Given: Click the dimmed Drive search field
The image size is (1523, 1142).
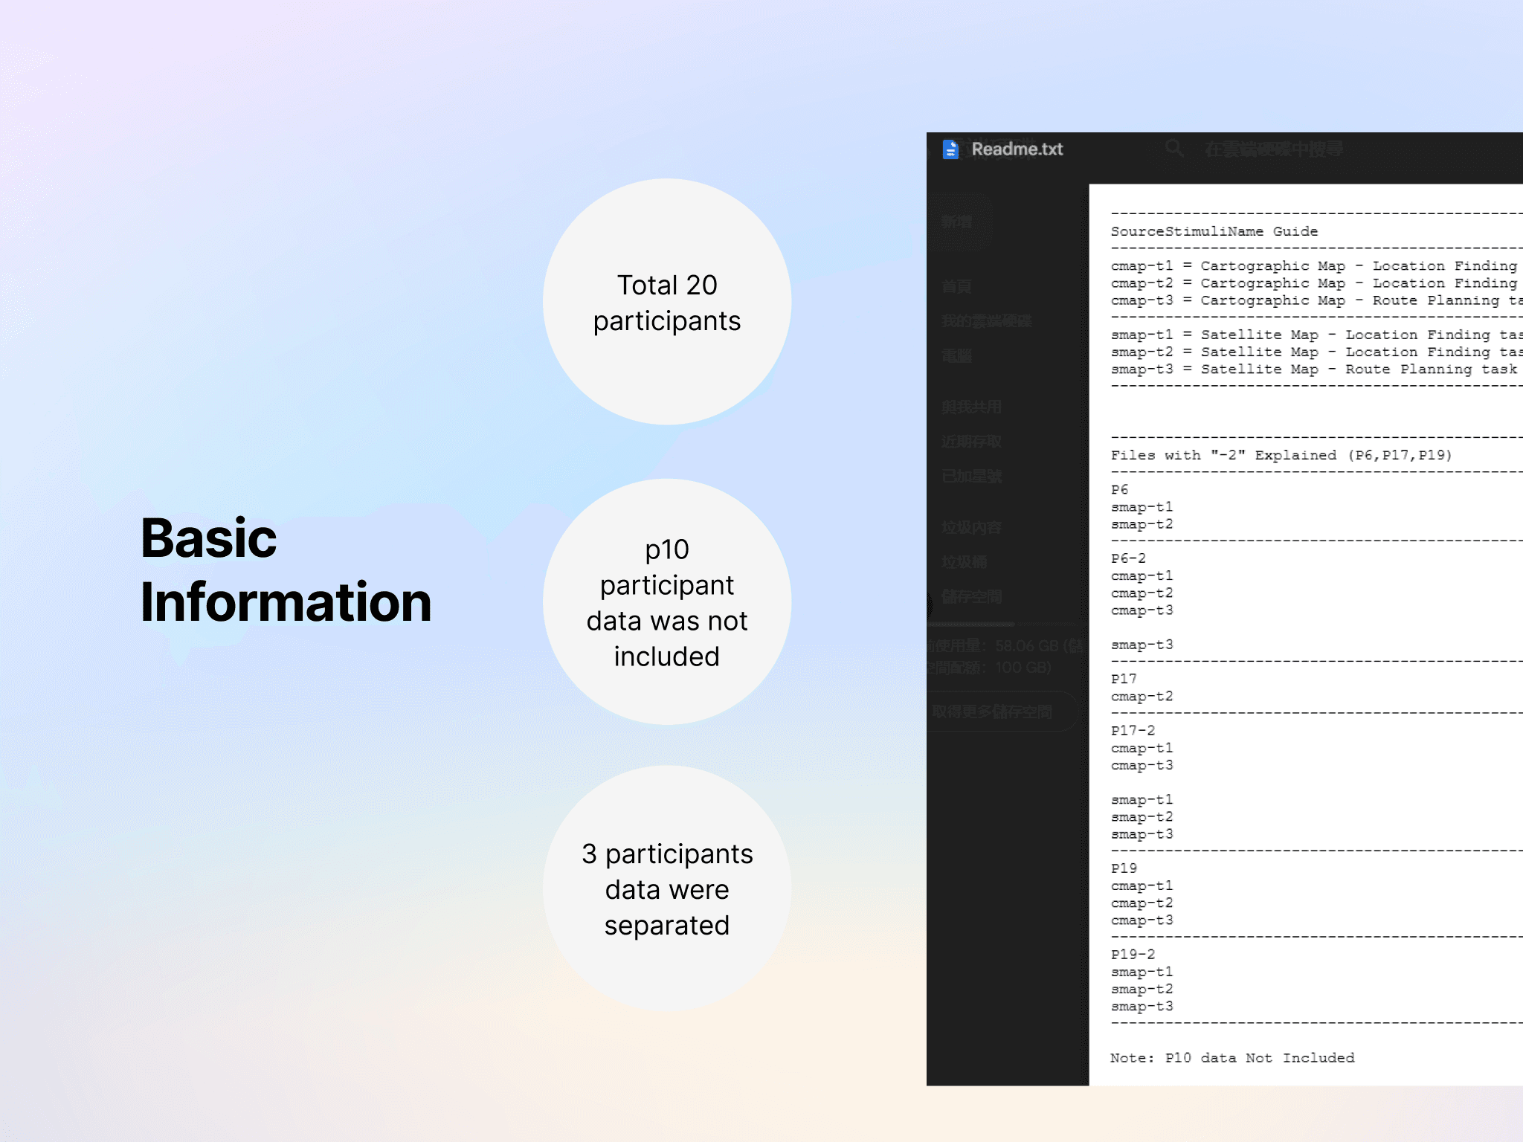Looking at the screenshot, I should point(1273,149).
